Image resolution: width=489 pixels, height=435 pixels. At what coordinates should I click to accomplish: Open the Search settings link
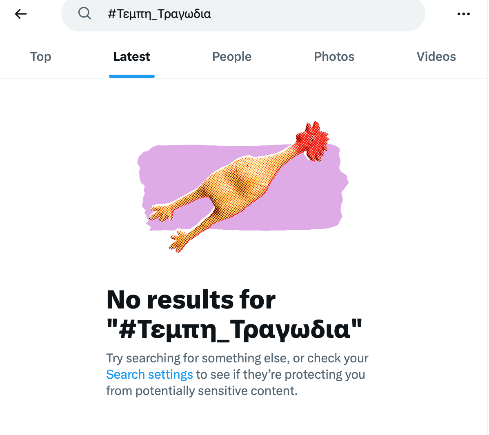149,375
